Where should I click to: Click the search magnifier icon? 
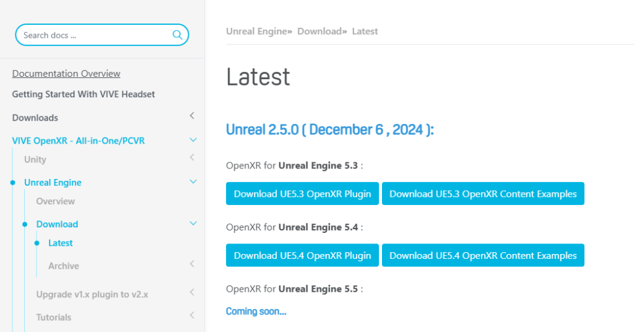tap(177, 35)
